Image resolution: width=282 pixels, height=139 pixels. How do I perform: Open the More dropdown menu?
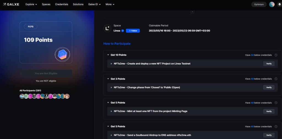tap(110, 4)
